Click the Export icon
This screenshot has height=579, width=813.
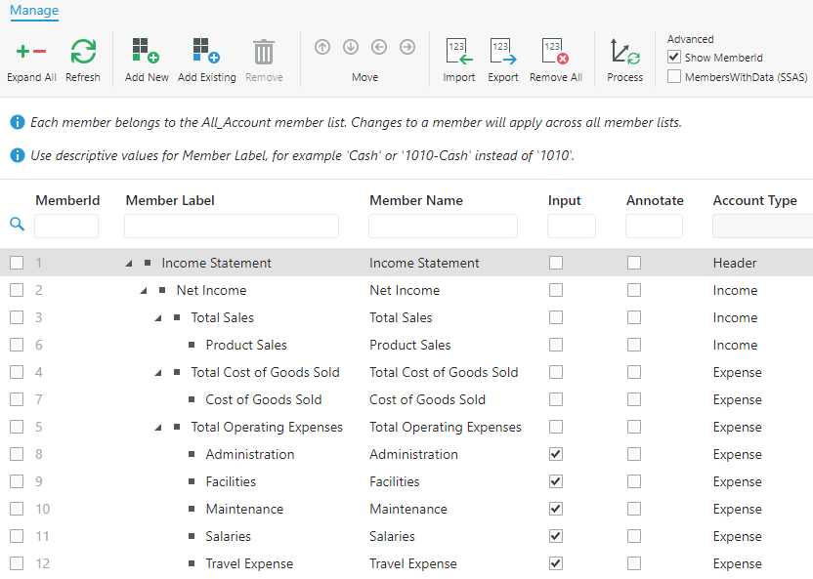pyautogui.click(x=502, y=51)
